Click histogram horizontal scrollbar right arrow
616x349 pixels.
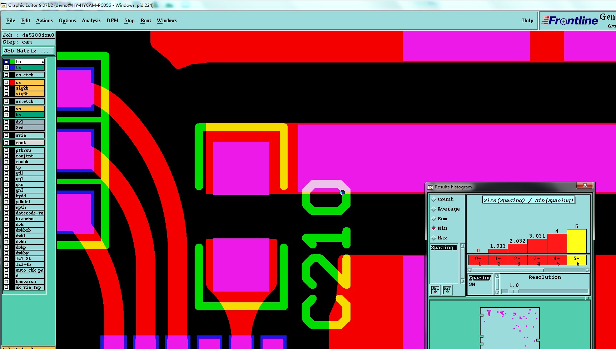point(587,270)
